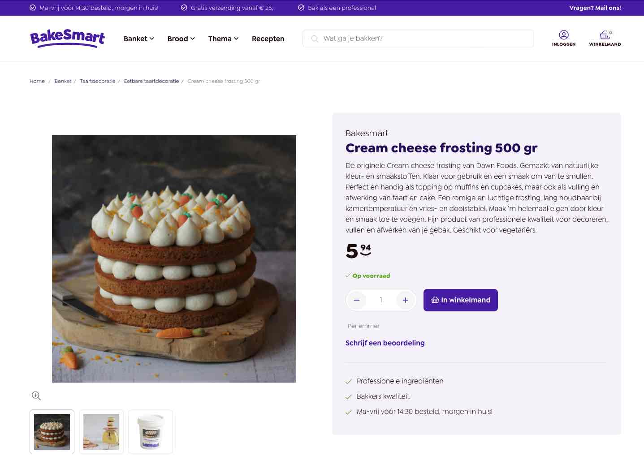Open Schrijf een beoordeling link
Screen dimensions: 644x461
(385, 343)
